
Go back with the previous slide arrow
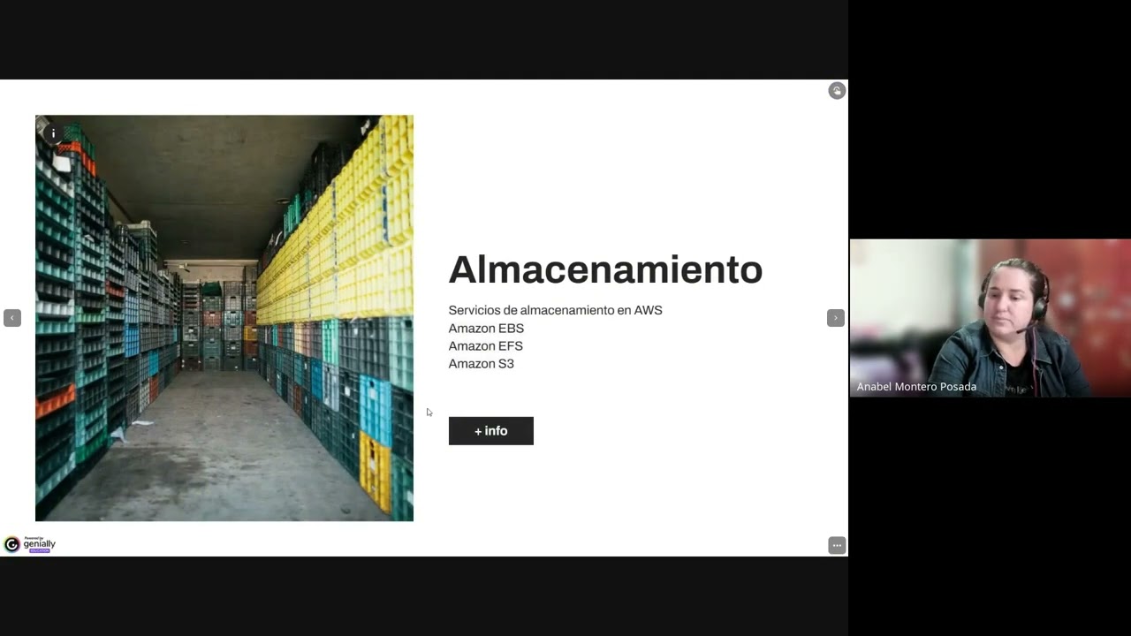pyautogui.click(x=12, y=318)
